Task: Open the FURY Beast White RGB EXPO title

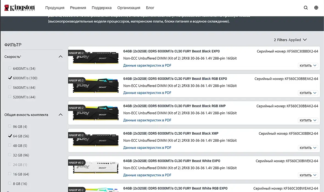Action: click(x=175, y=188)
